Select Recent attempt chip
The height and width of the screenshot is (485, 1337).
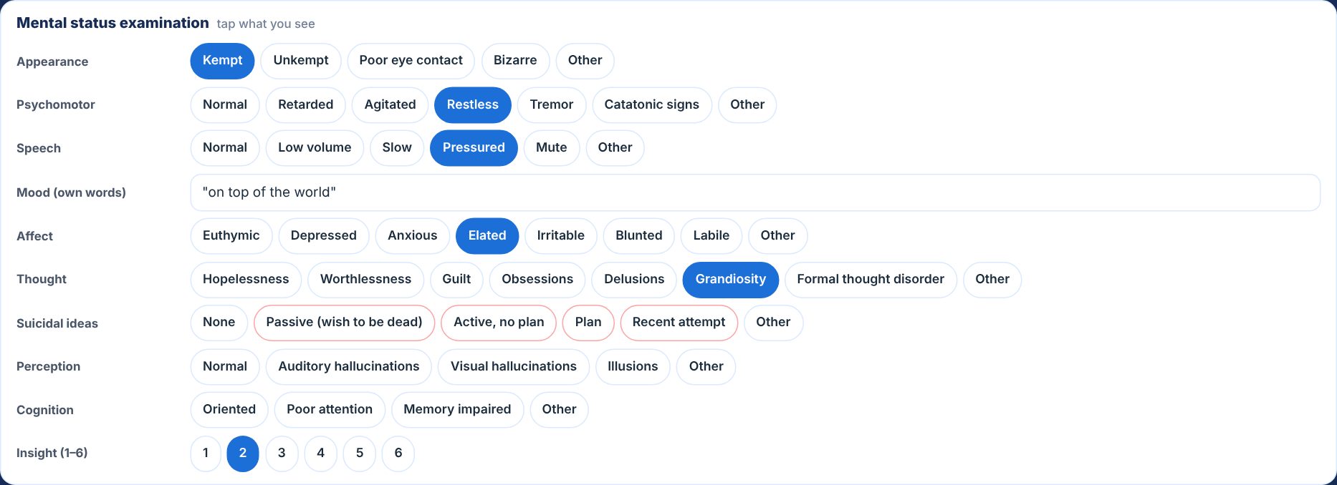[x=679, y=323]
